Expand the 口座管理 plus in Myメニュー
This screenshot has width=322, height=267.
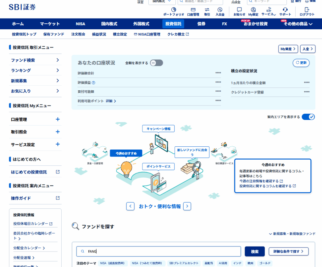click(x=58, y=119)
